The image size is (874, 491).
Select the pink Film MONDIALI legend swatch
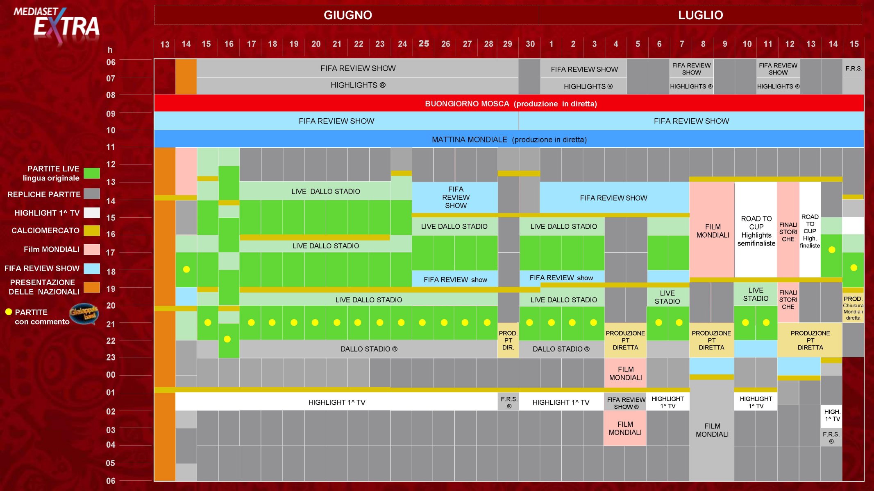(x=92, y=250)
